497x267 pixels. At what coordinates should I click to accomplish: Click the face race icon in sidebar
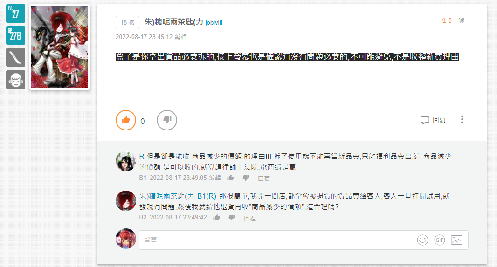tap(15, 80)
